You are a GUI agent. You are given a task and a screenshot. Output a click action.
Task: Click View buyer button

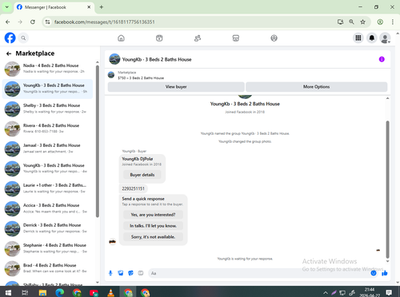click(176, 87)
